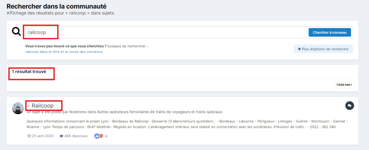Viewport: 369px width, 150px height.
Task: Click the 1 résultat trouvé heading
Action: [x=29, y=71]
